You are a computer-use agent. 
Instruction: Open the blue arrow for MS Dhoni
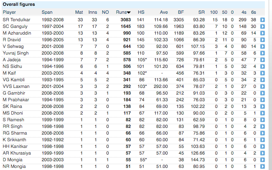click(x=262, y=113)
